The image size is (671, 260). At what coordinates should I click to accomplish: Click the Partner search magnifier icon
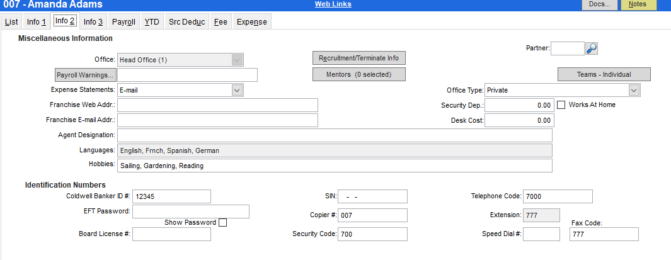(591, 48)
